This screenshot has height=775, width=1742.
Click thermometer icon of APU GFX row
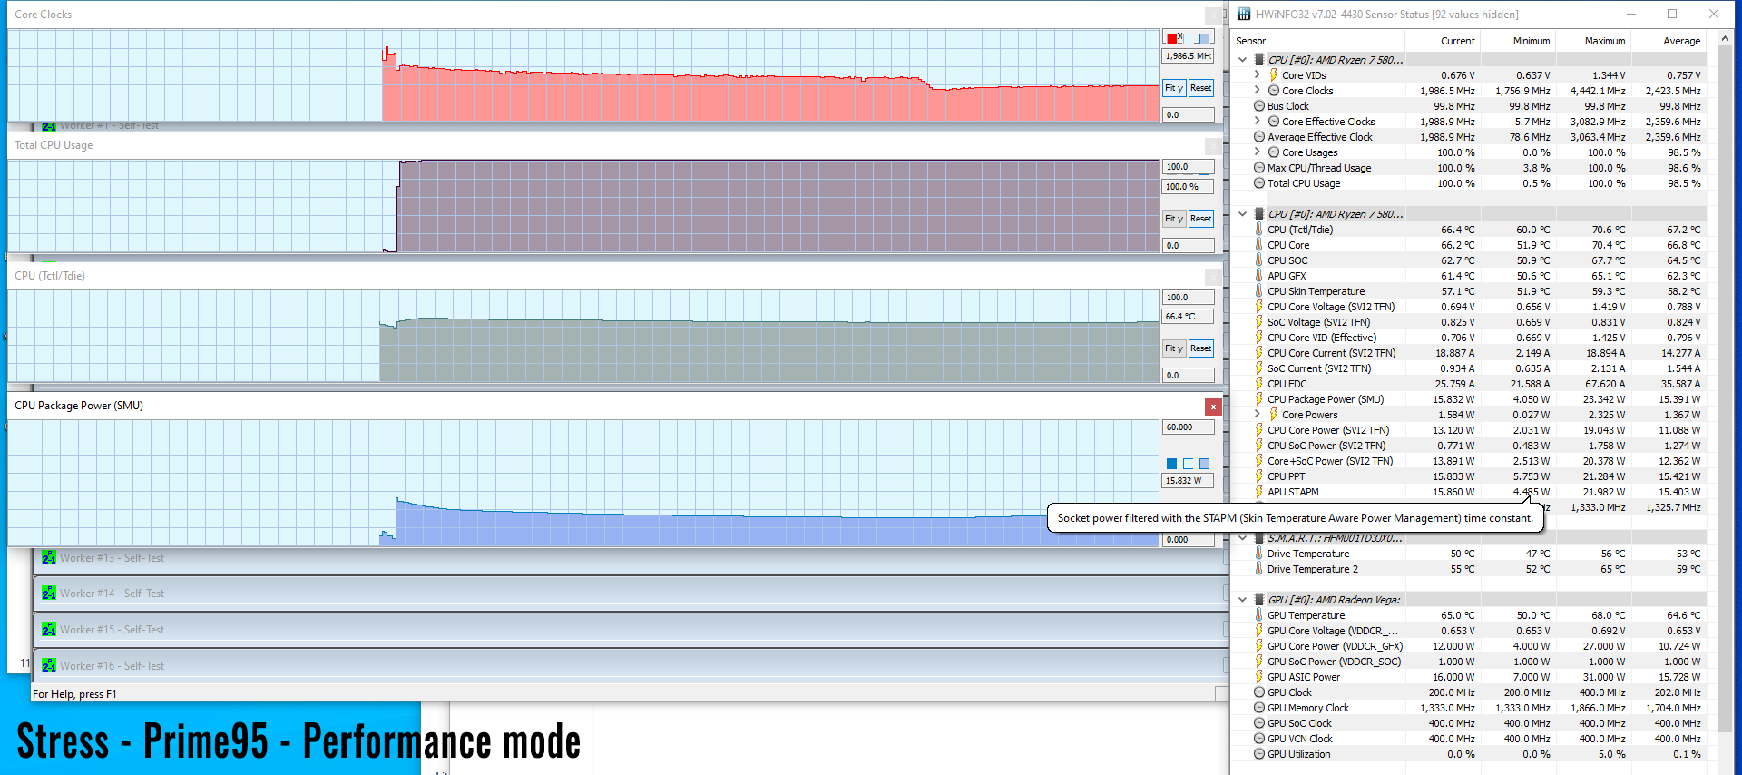coord(1259,276)
